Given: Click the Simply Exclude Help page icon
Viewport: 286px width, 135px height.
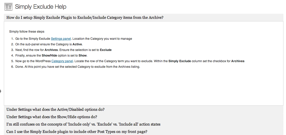Looking at the screenshot, I should tap(8, 7).
